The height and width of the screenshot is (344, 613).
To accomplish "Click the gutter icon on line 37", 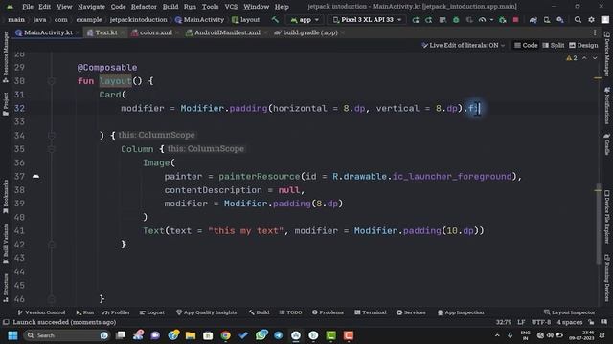I will coord(35,176).
